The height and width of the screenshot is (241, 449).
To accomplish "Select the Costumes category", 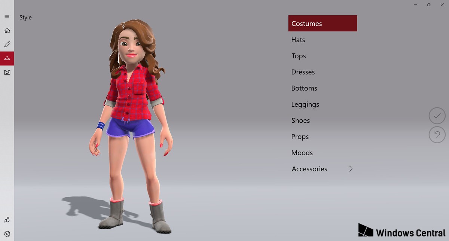I will click(x=322, y=24).
